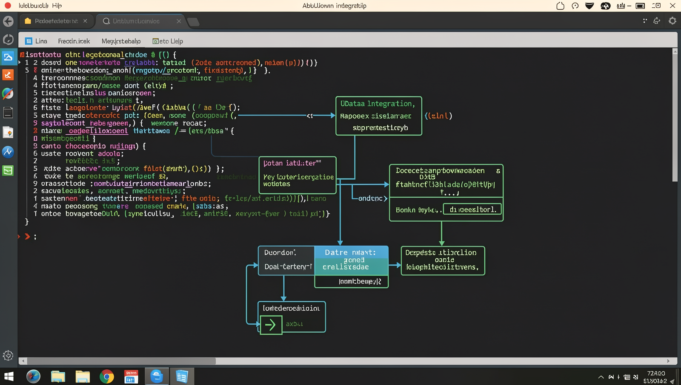681x385 pixels.
Task: Open a new tab with the blank tab button
Action: [193, 22]
